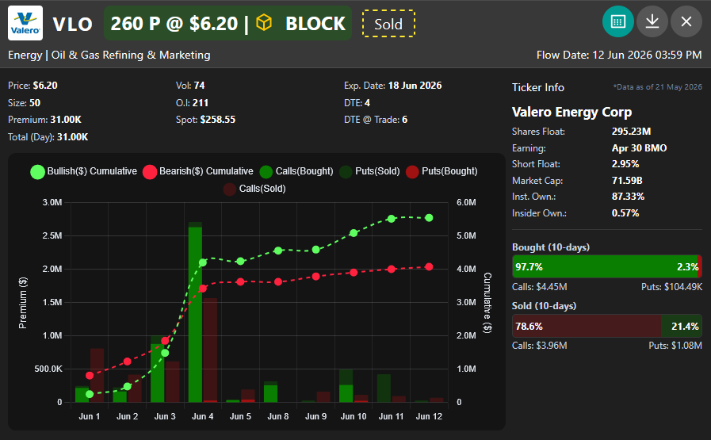
Task: Click the Jun 12 bullish cumulative data point
Action: [429, 218]
